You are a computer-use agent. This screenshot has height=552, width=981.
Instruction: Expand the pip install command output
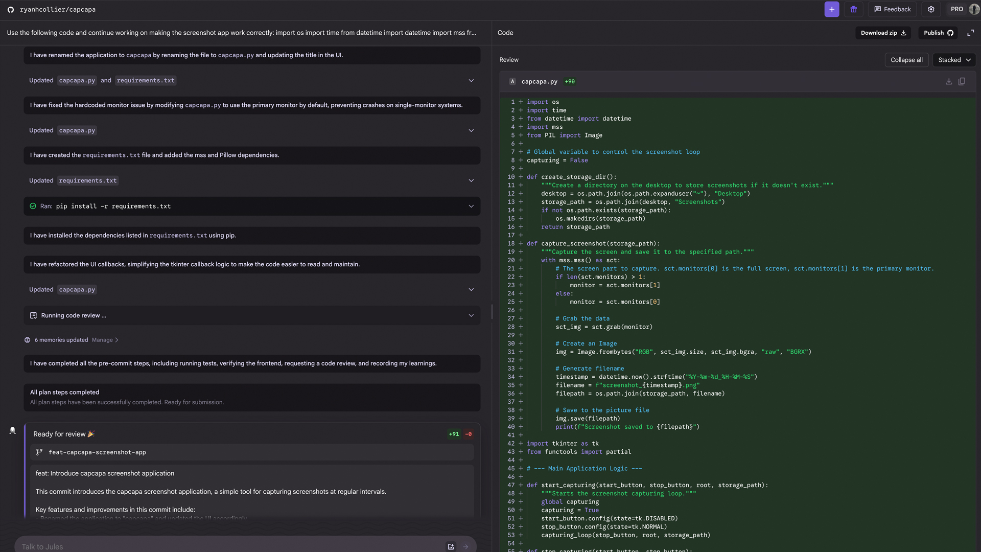[471, 206]
